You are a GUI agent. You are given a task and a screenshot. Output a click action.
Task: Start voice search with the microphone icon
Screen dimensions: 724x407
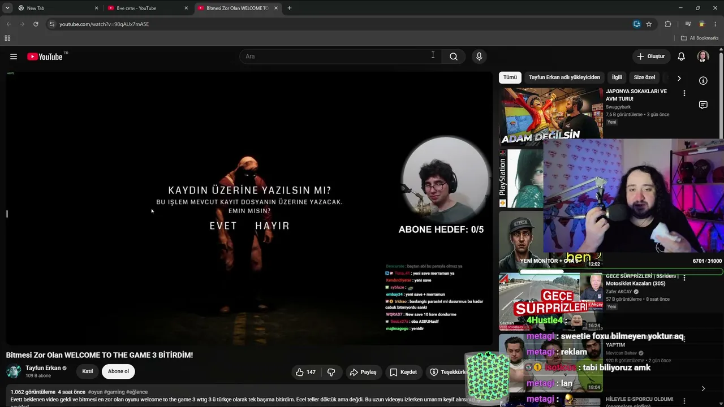(x=479, y=57)
